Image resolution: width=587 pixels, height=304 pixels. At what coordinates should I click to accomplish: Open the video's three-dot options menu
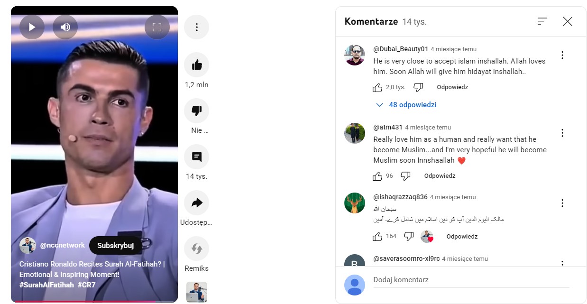[196, 27]
